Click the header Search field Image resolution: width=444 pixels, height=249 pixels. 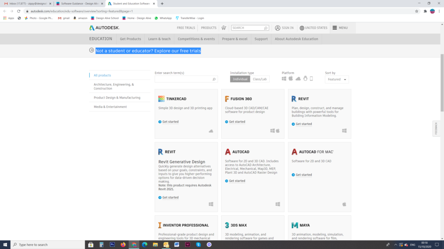(250, 28)
